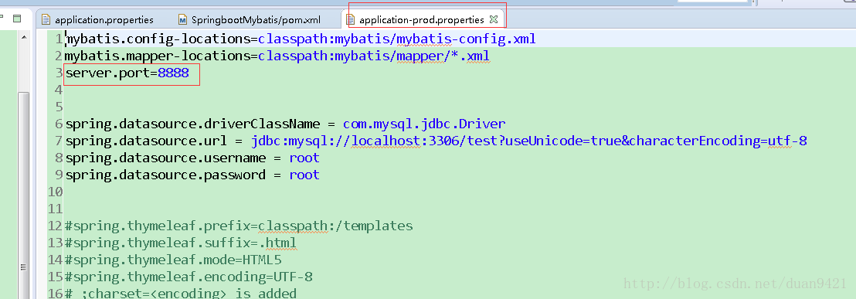Click the commented spring.thymeleaf.suffix line
Image resolution: width=856 pixels, height=299 pixels.
click(x=180, y=243)
